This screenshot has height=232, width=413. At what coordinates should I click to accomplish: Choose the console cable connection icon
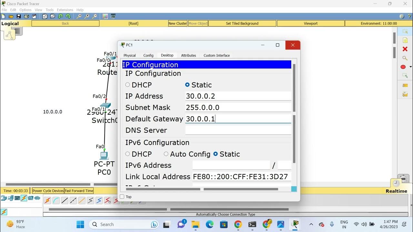(56, 200)
